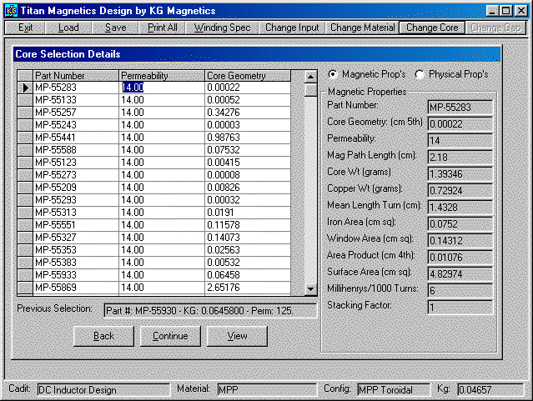Click the Back button
533x401 pixels.
[103, 336]
